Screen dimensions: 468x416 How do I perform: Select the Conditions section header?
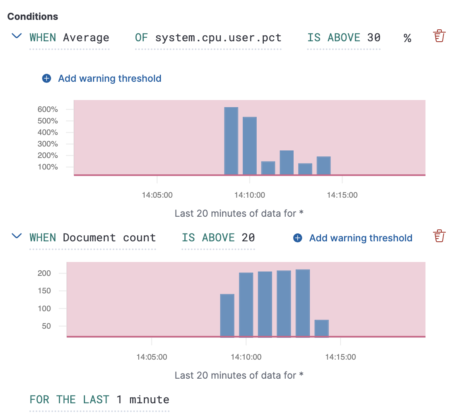[32, 17]
